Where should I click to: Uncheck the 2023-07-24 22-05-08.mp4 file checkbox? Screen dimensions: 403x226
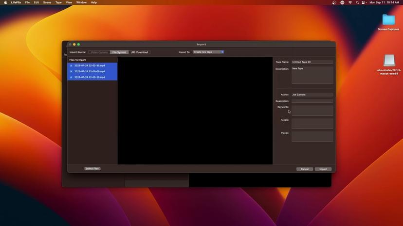[x=71, y=71]
